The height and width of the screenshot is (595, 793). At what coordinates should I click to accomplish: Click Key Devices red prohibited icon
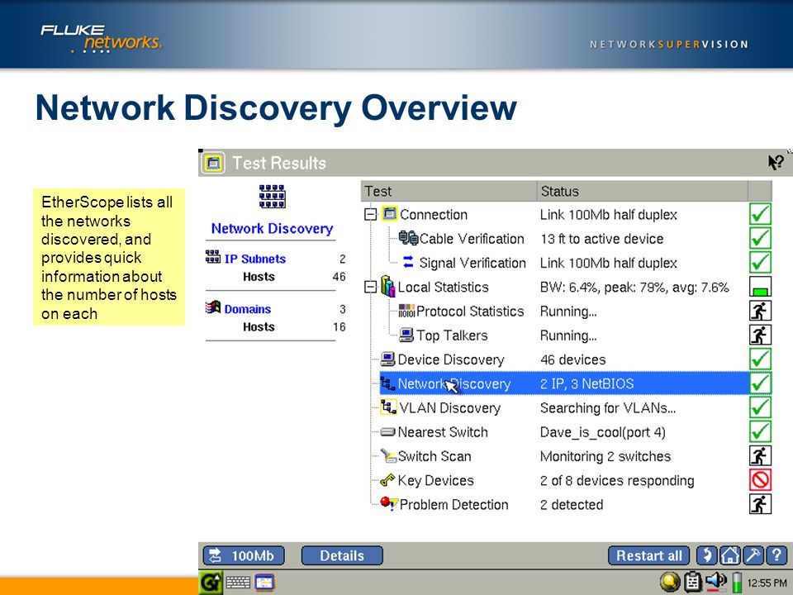760,479
